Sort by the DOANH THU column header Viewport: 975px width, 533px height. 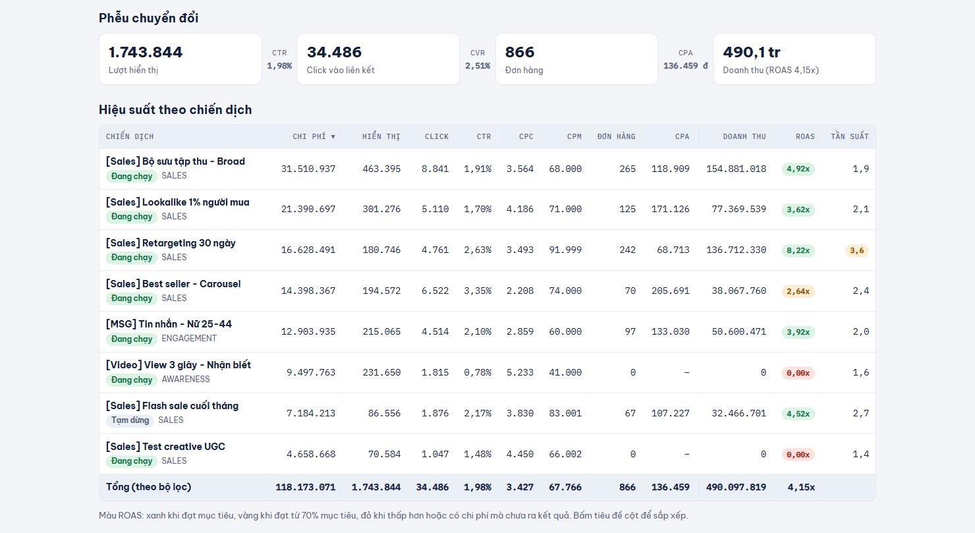(x=744, y=136)
